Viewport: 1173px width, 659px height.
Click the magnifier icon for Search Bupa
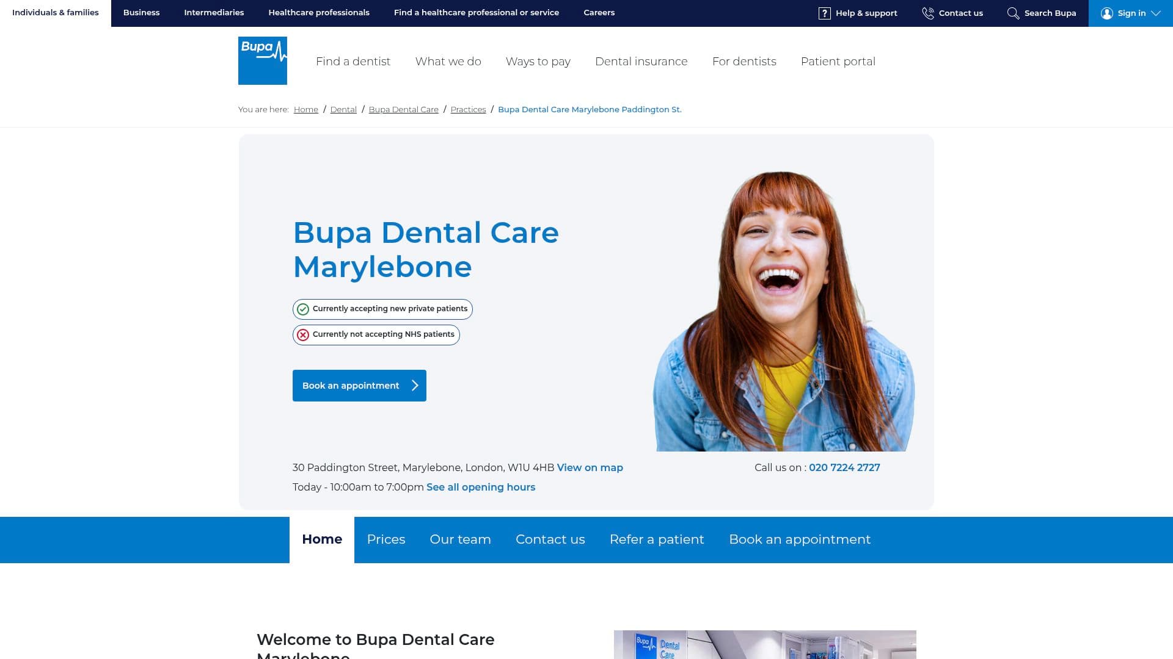[x=1013, y=13]
